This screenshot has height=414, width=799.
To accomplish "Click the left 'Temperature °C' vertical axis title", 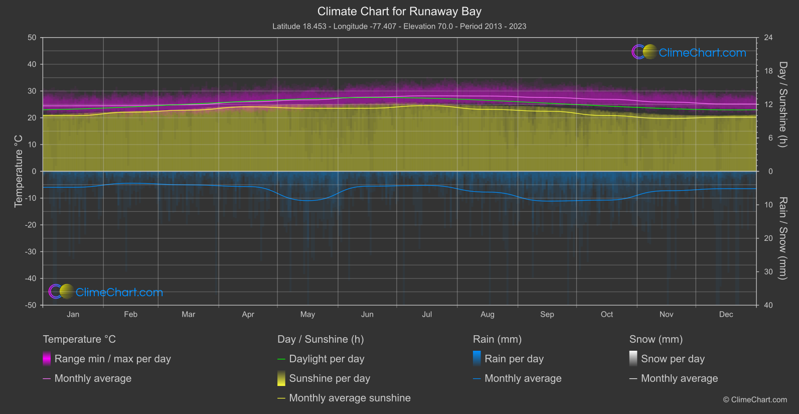I will point(19,171).
